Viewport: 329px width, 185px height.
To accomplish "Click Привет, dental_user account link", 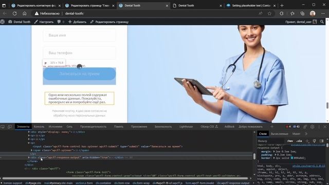I will point(301,22).
